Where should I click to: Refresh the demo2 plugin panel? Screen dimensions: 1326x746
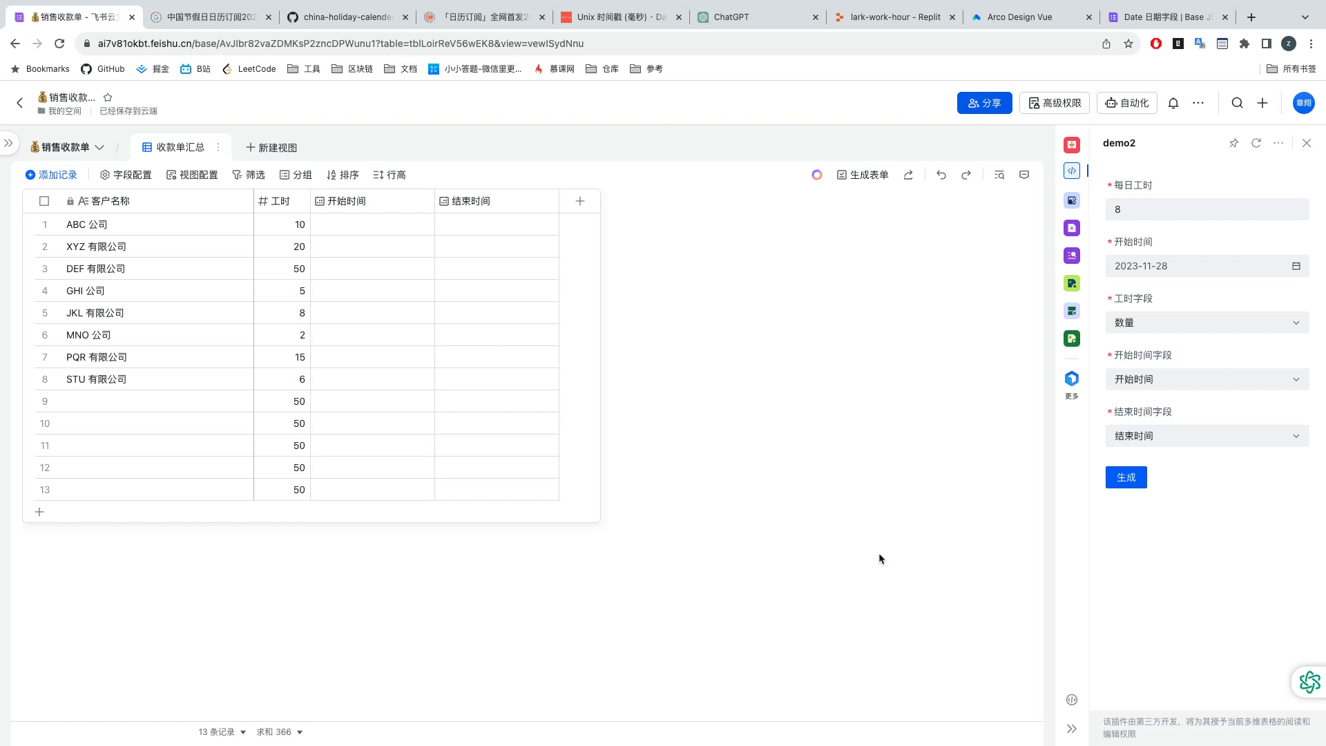1256,143
